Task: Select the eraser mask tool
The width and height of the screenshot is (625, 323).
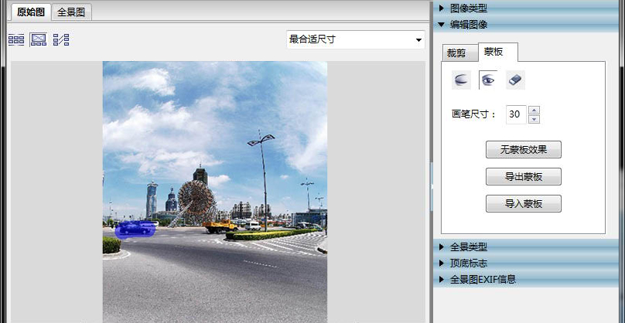Action: pyautogui.click(x=515, y=80)
